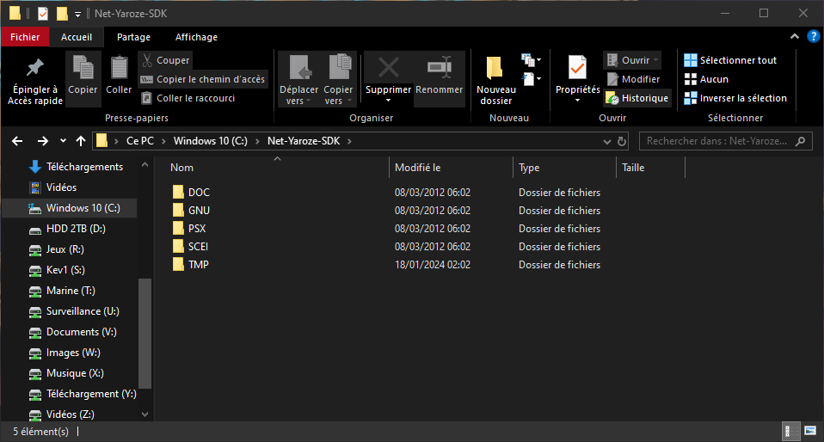
Task: Click Inverser la sélection
Action: coord(735,98)
